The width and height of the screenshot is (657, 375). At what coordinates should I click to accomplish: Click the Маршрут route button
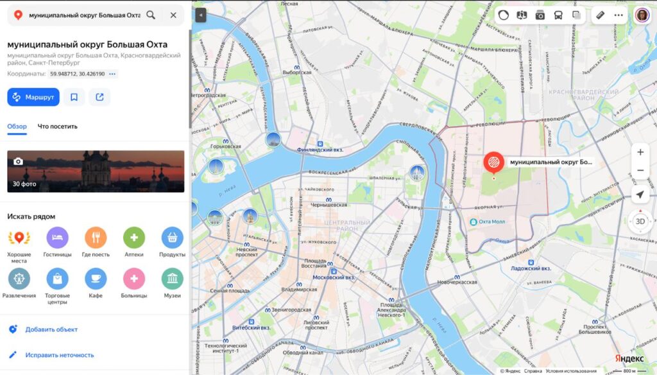pyautogui.click(x=33, y=97)
